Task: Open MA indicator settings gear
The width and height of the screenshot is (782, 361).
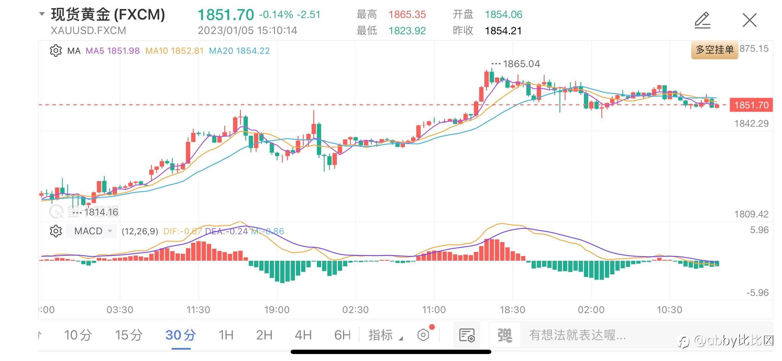Action: [56, 51]
